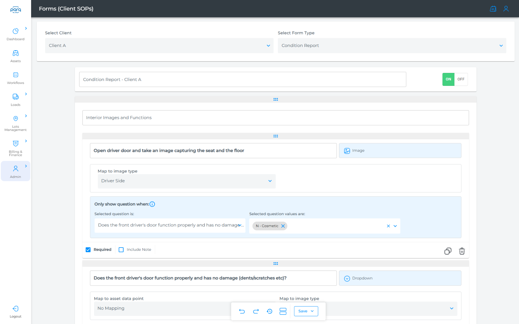The image size is (519, 324).
Task: Click the Para logo in the sidebar
Action: [x=16, y=10]
